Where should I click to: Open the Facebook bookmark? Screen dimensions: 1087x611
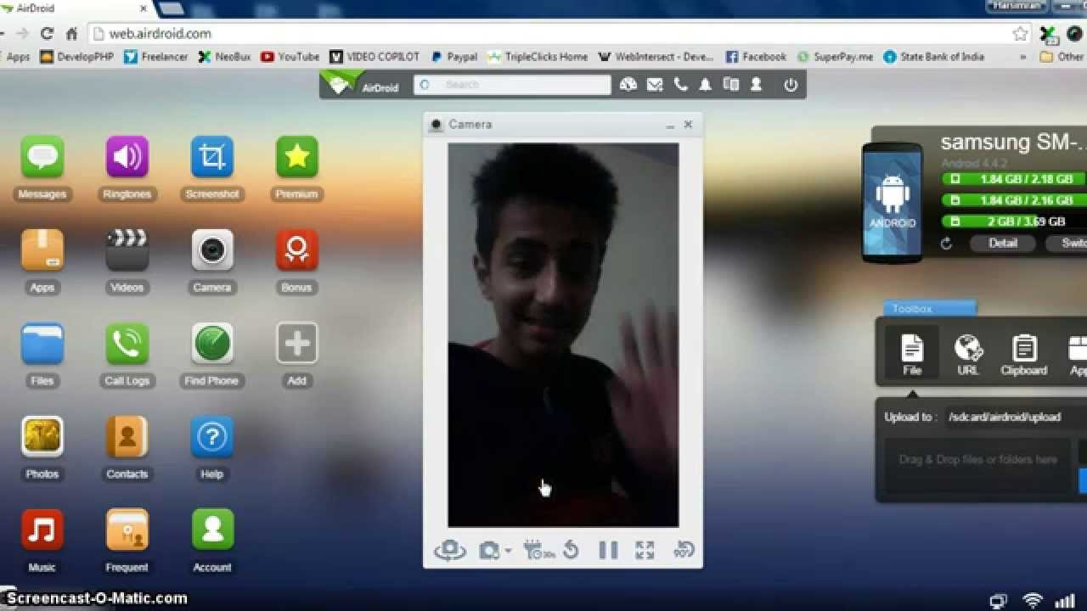click(756, 57)
